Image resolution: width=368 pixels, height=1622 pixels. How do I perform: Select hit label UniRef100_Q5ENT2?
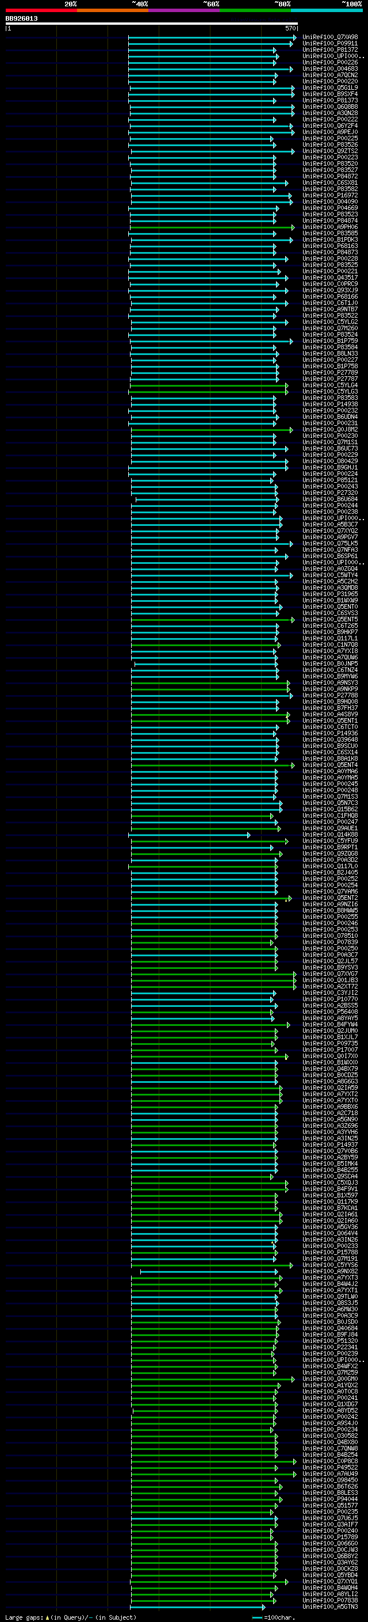(x=330, y=898)
